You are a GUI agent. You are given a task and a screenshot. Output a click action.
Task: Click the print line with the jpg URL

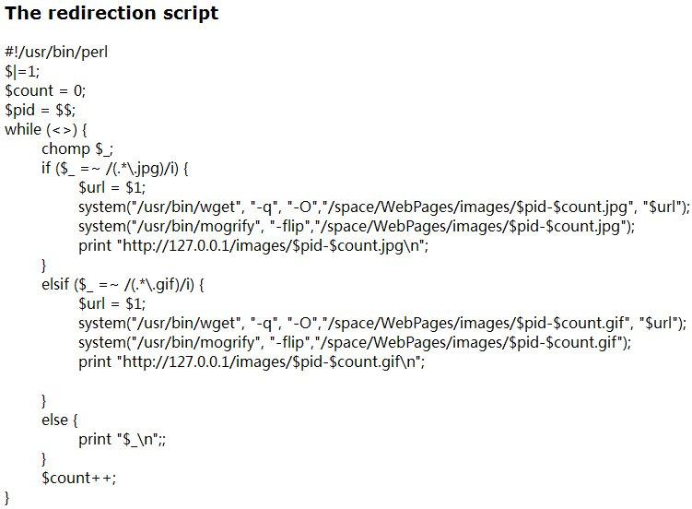tap(253, 246)
